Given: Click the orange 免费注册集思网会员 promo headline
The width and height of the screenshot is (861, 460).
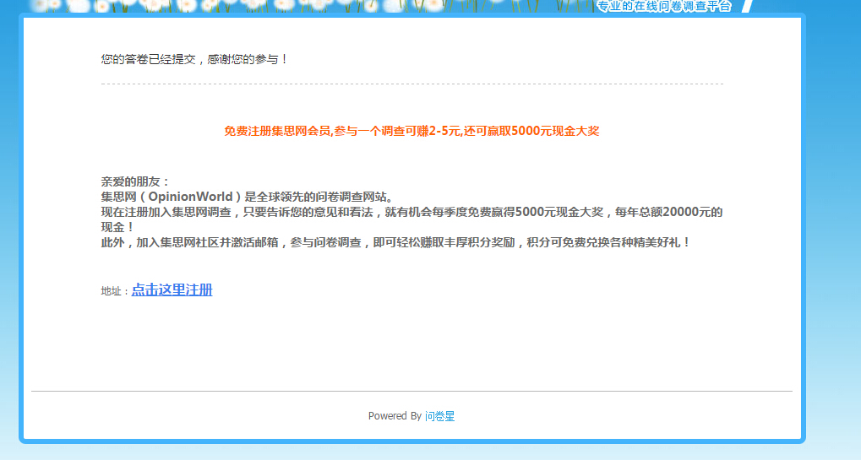Looking at the screenshot, I should [x=411, y=131].
